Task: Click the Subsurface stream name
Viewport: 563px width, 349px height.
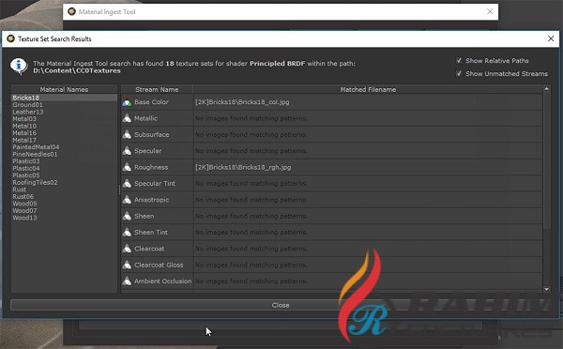Action: point(151,135)
